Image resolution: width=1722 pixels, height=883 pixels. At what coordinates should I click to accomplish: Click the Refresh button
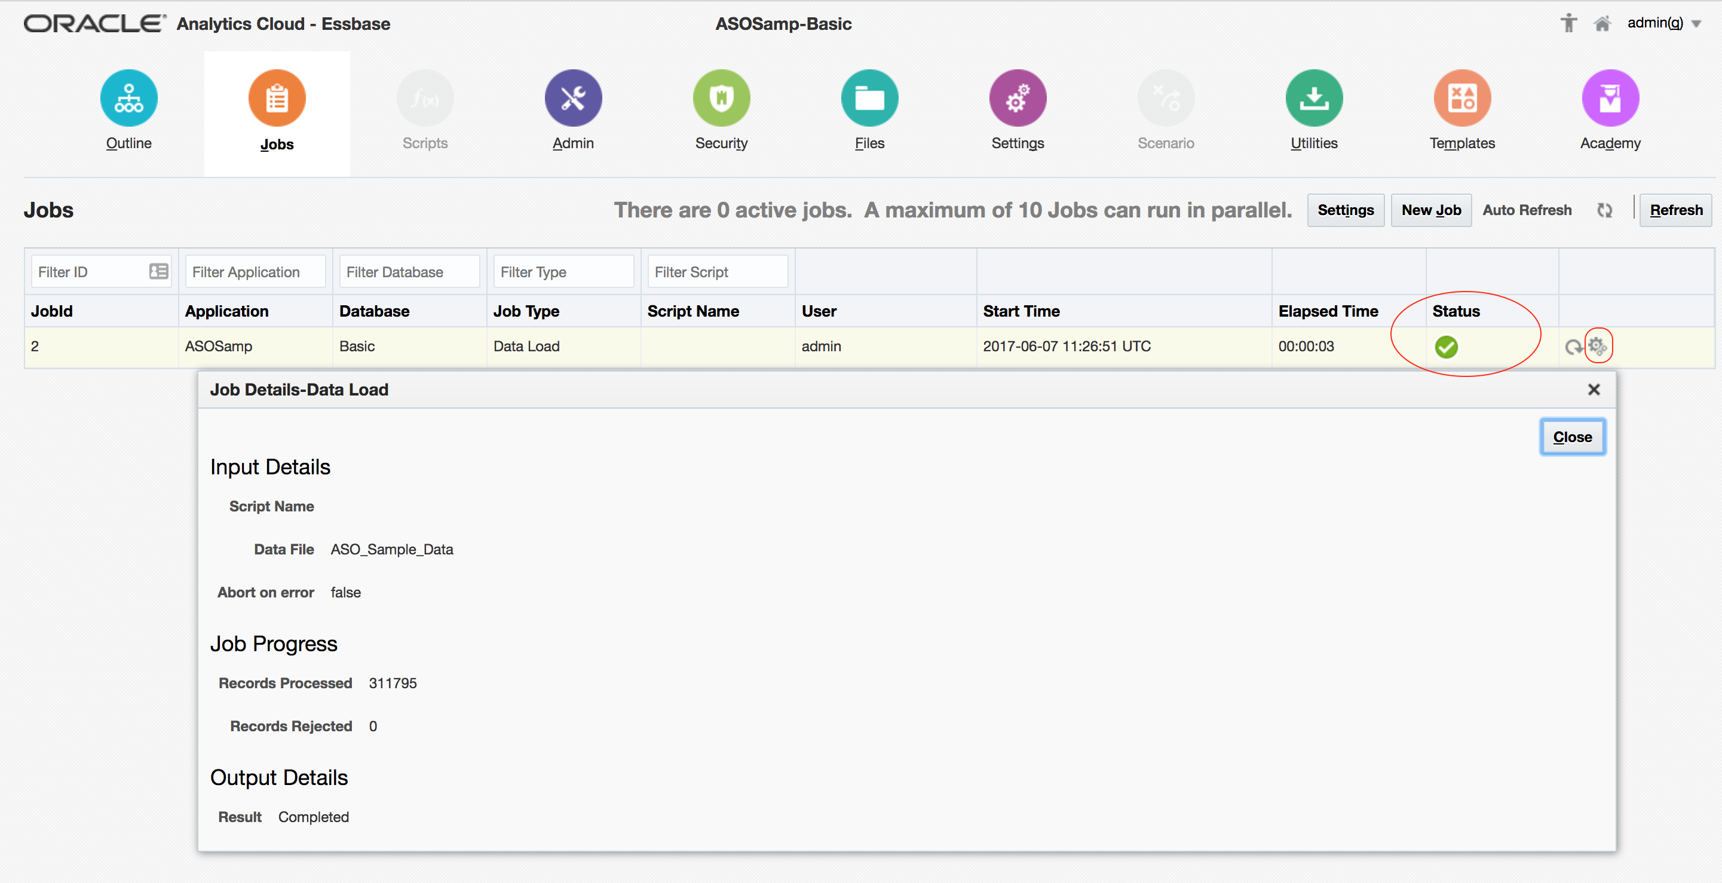pos(1676,210)
